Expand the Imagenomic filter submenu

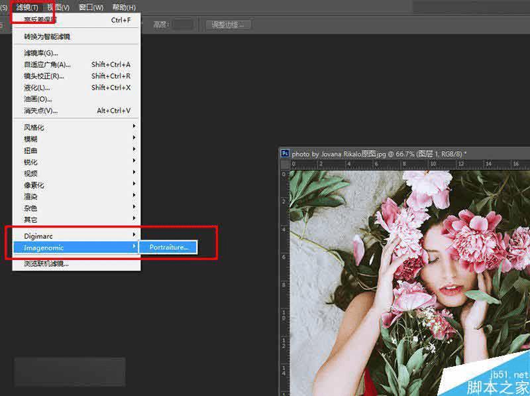(x=76, y=247)
